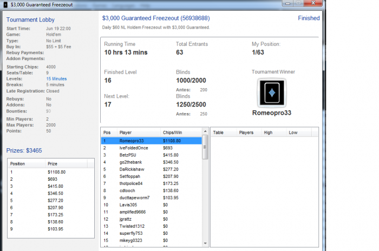Select player ducttapeworm7 in standings

click(151, 197)
